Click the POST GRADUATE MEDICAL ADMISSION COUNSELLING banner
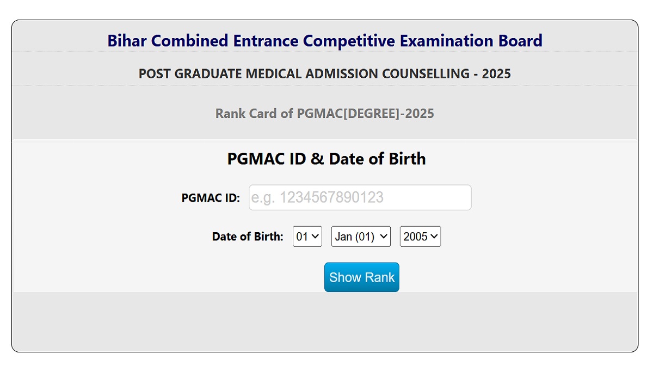The width and height of the screenshot is (653, 367). click(x=325, y=73)
